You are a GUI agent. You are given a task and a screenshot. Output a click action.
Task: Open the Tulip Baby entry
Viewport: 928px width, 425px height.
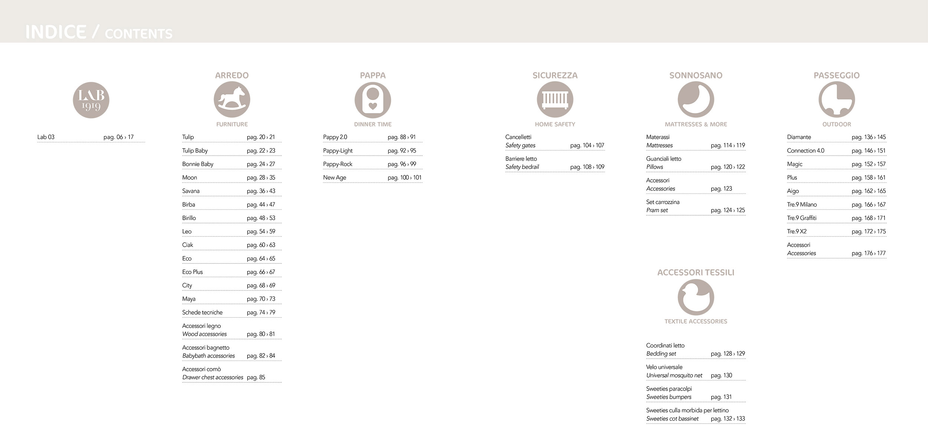(232, 150)
